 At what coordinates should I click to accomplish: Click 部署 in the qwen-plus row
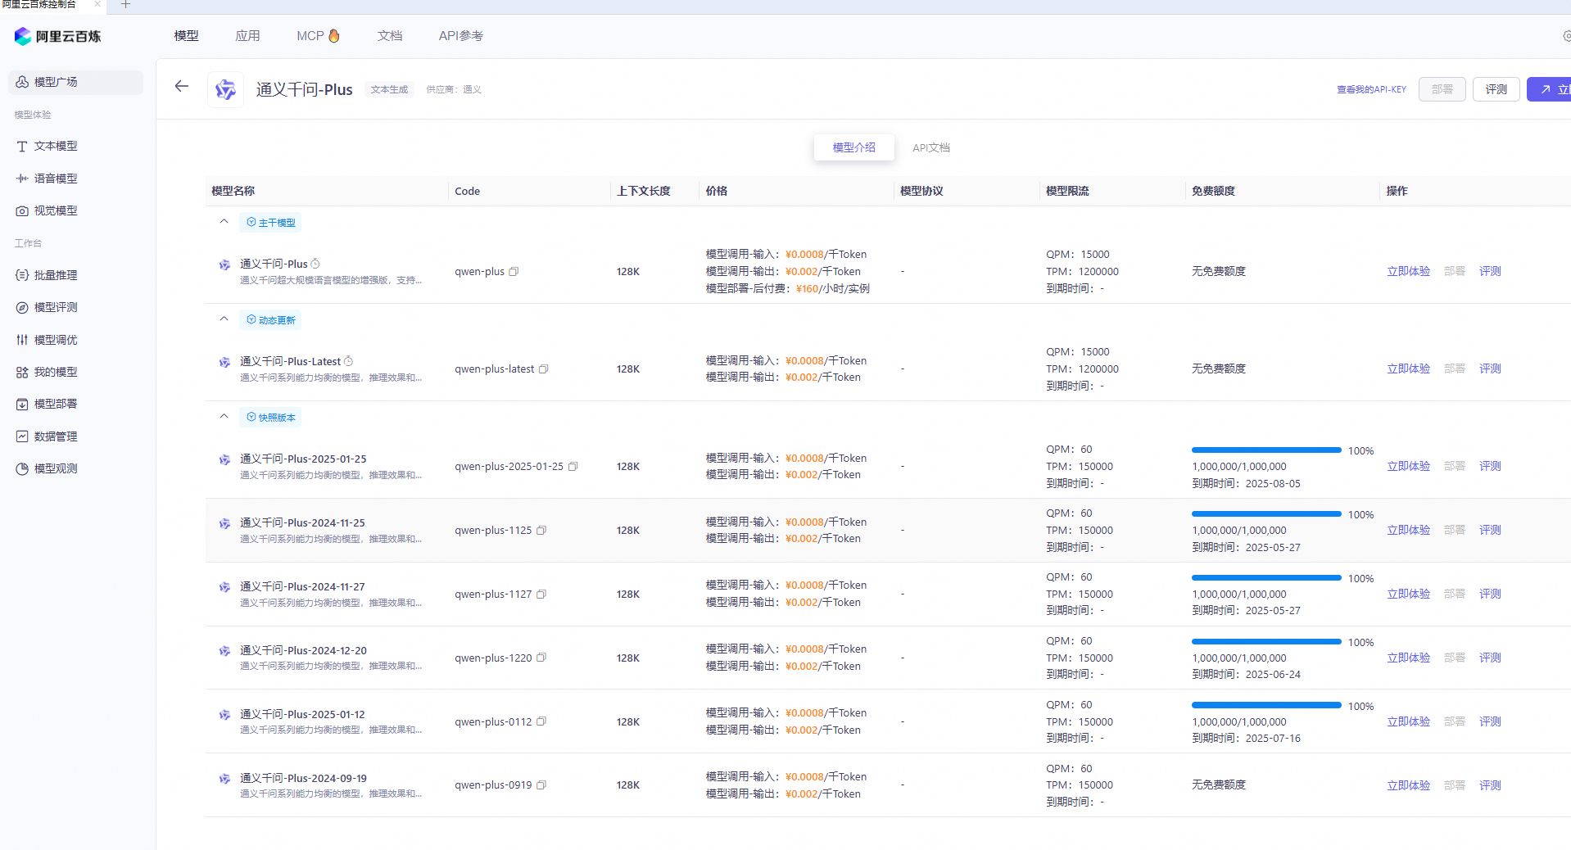pyautogui.click(x=1455, y=272)
